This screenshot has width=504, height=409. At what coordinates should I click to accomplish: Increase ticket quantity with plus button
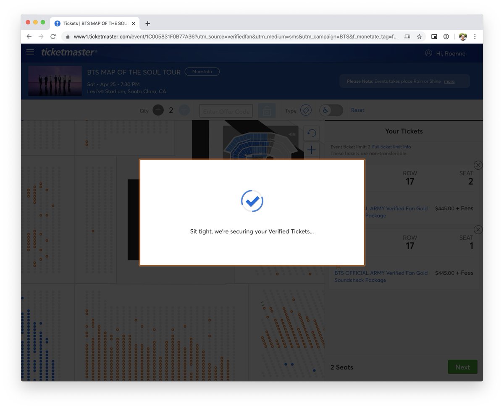pos(184,110)
